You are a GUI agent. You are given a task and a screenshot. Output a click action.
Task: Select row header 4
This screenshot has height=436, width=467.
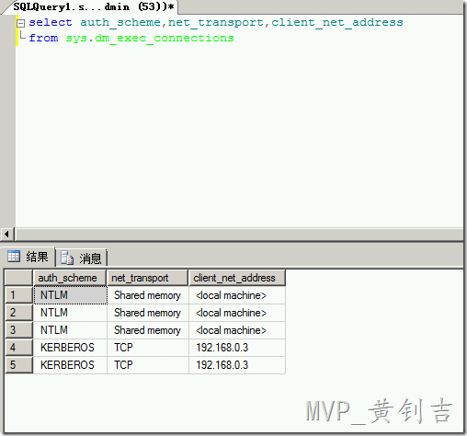click(19, 348)
